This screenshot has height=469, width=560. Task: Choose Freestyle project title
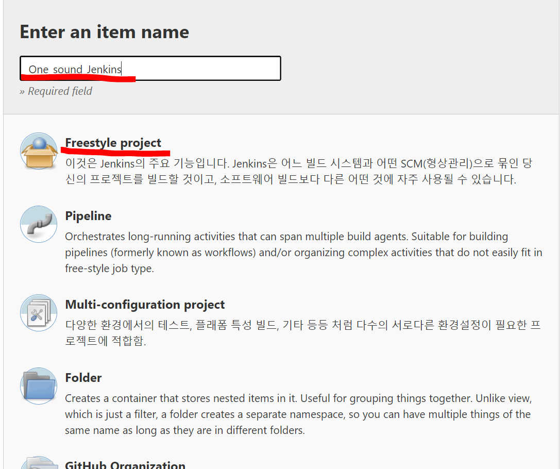pos(113,143)
